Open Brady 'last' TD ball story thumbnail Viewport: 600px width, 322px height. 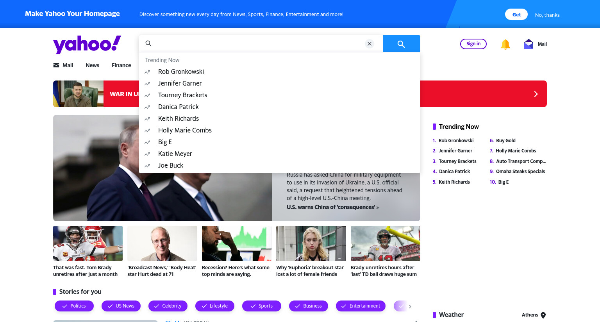[386, 243]
